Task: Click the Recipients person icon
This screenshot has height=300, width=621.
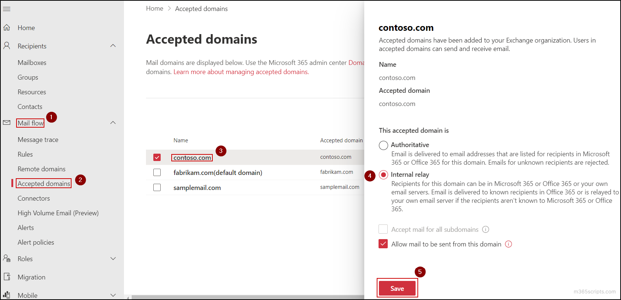Action: pos(7,46)
